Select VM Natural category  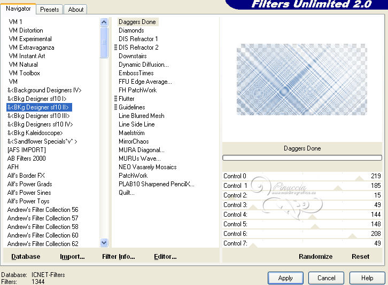[24, 65]
